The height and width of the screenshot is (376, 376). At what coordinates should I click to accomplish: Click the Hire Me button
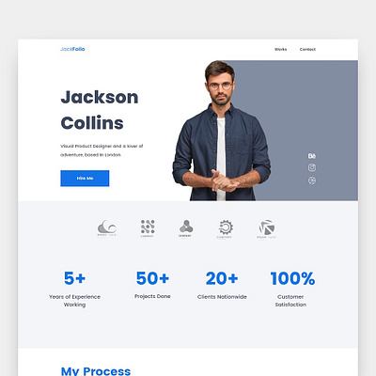(85, 179)
